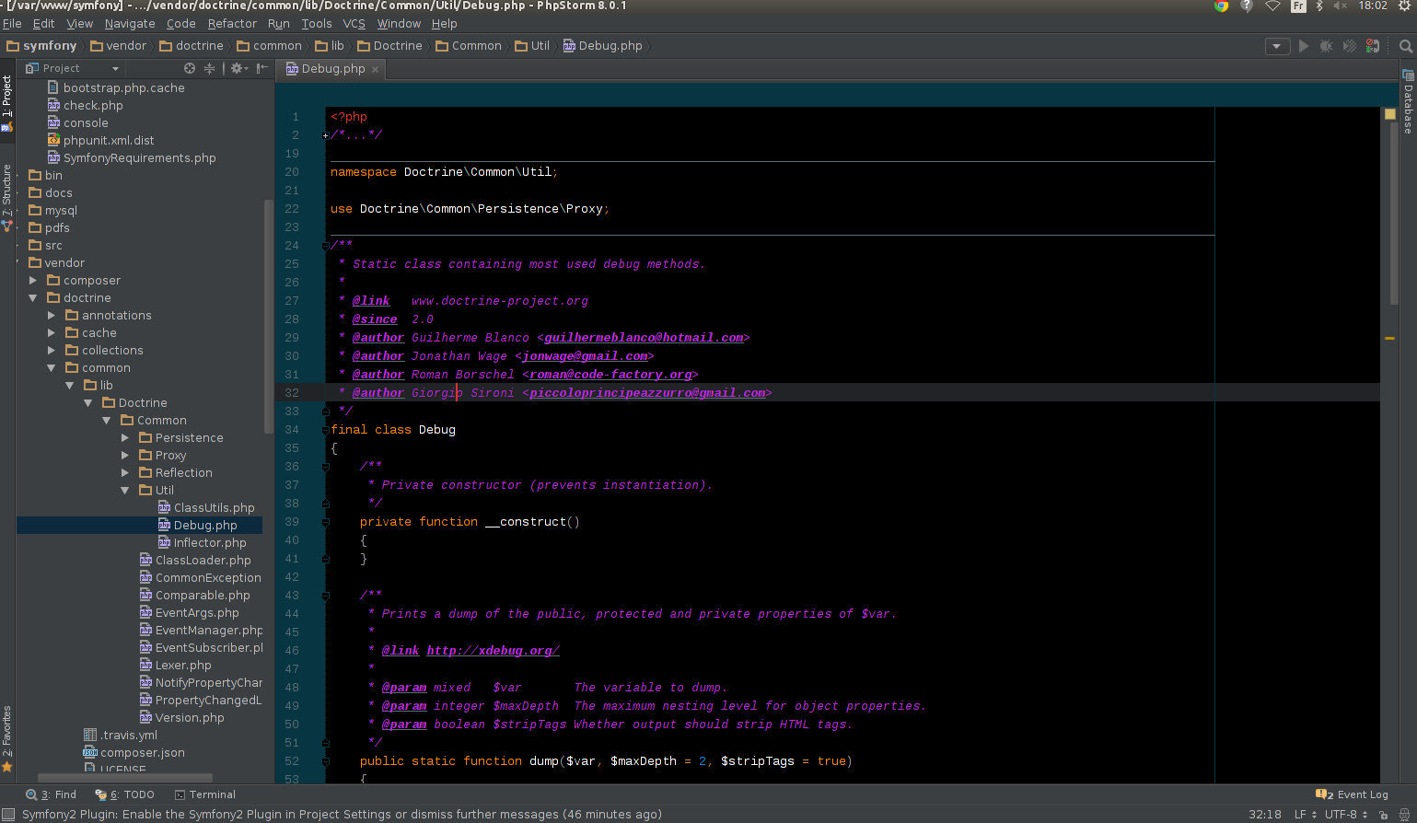
Task: Expand the Reflection folder
Action: [x=125, y=473]
